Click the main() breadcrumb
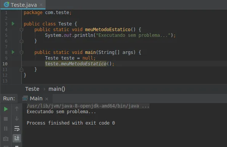Viewport: 227px width, 147px height. coord(57,89)
